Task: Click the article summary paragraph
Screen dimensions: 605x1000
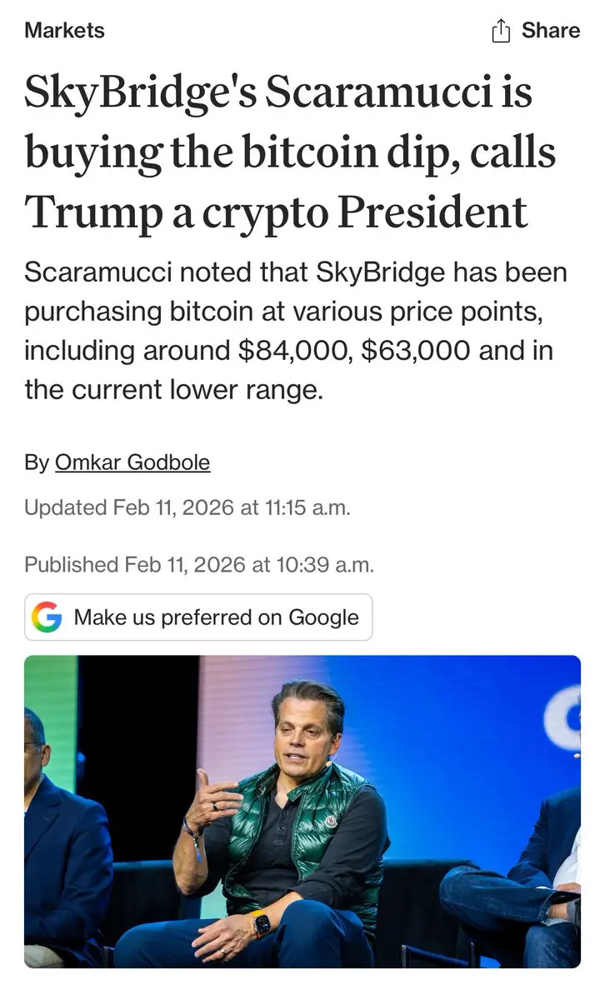Action: pyautogui.click(x=296, y=331)
